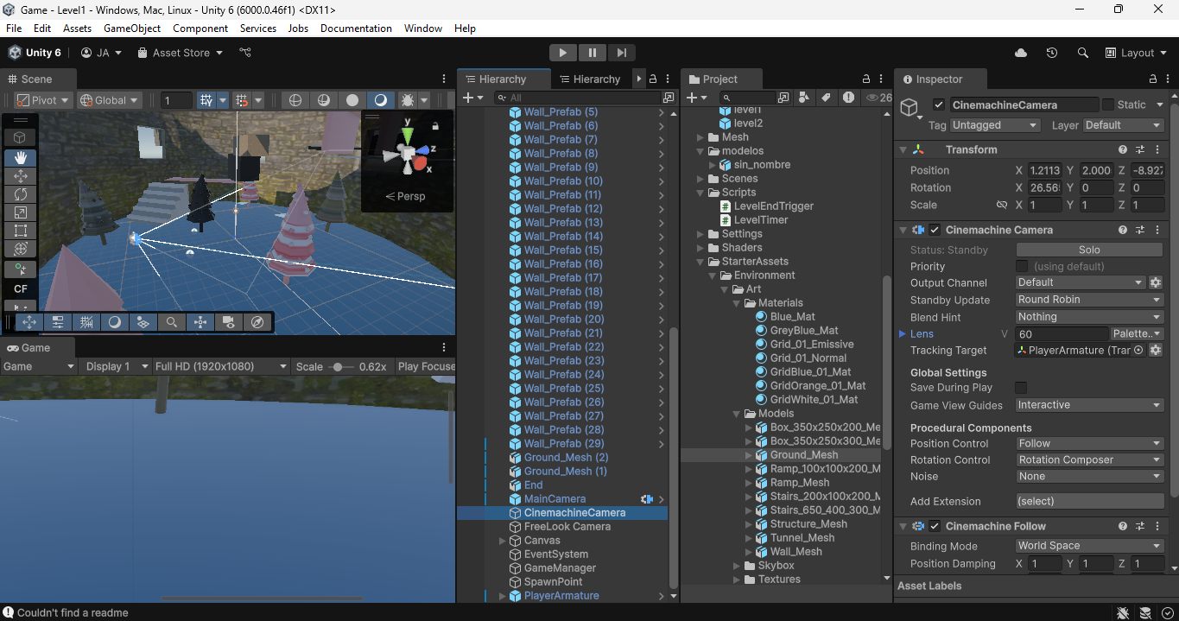Open the Lens Palette button
The width and height of the screenshot is (1179, 621).
(x=1138, y=333)
